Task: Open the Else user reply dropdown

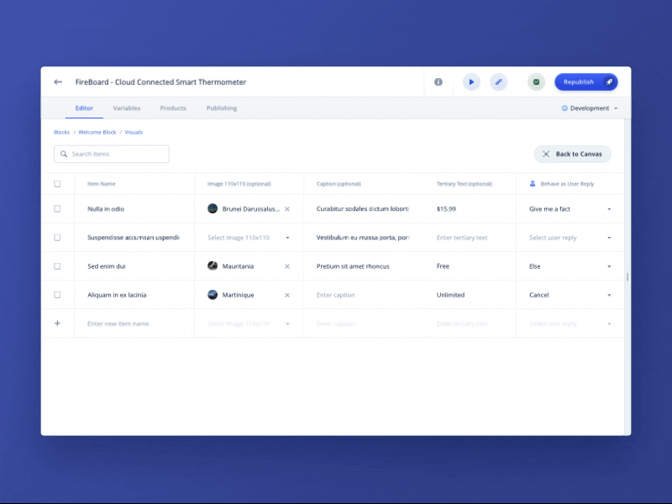Action: click(570, 266)
